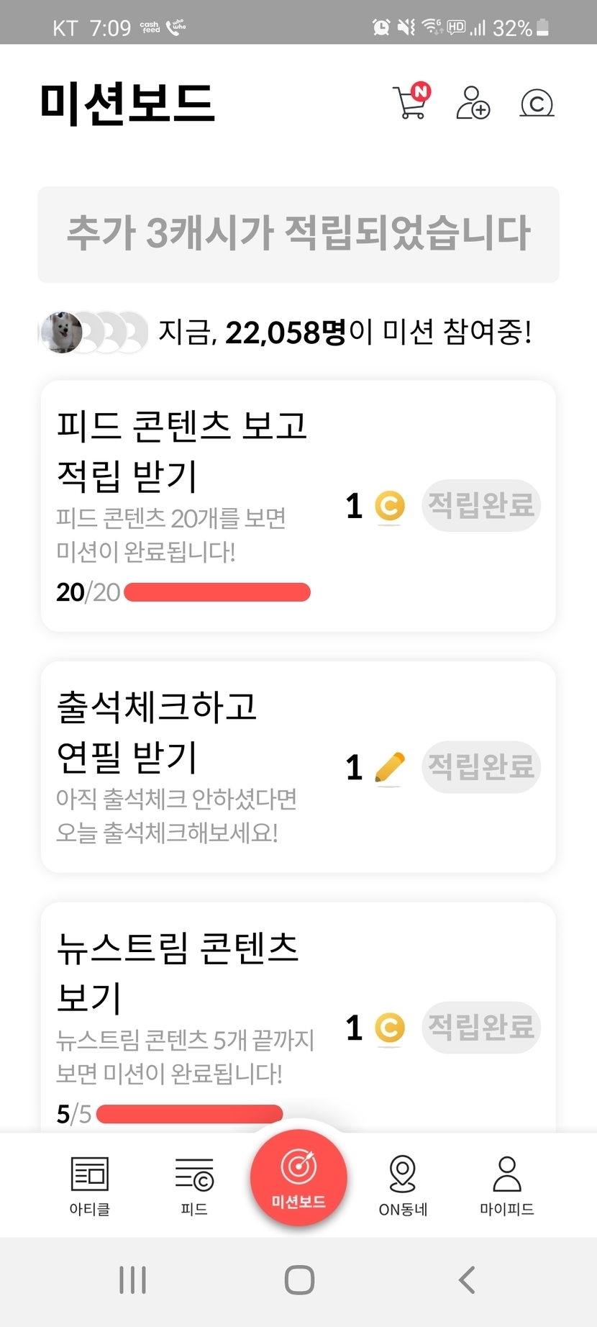
Task: Tap 적립완료 on feed content mission
Action: 481,505
